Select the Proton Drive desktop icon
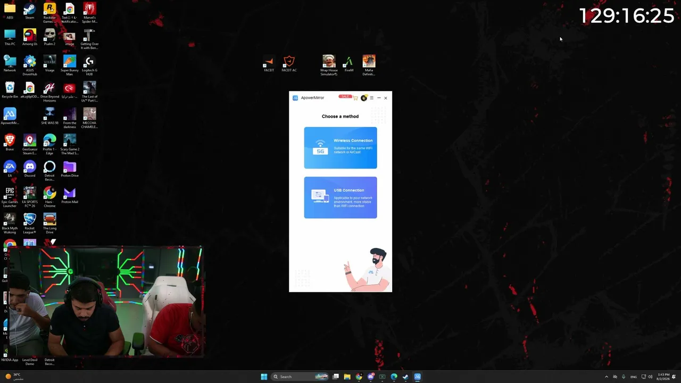The height and width of the screenshot is (383, 681). point(69,169)
